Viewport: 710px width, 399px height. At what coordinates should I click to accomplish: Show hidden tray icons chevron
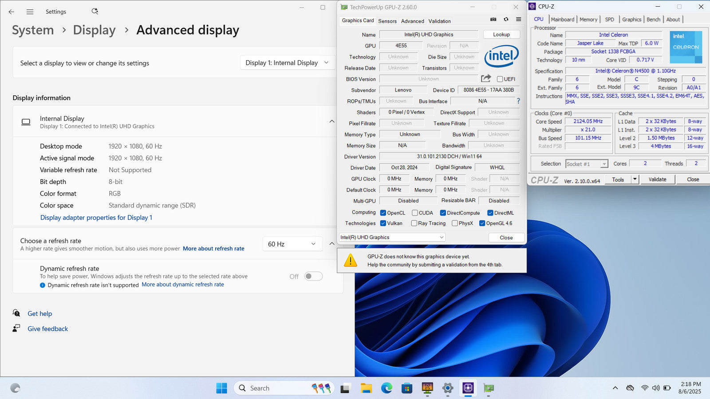coord(615,388)
